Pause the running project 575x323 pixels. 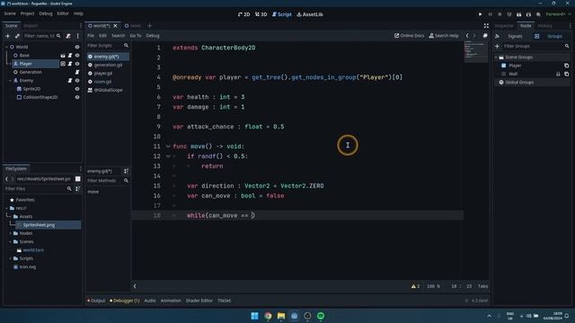point(490,14)
